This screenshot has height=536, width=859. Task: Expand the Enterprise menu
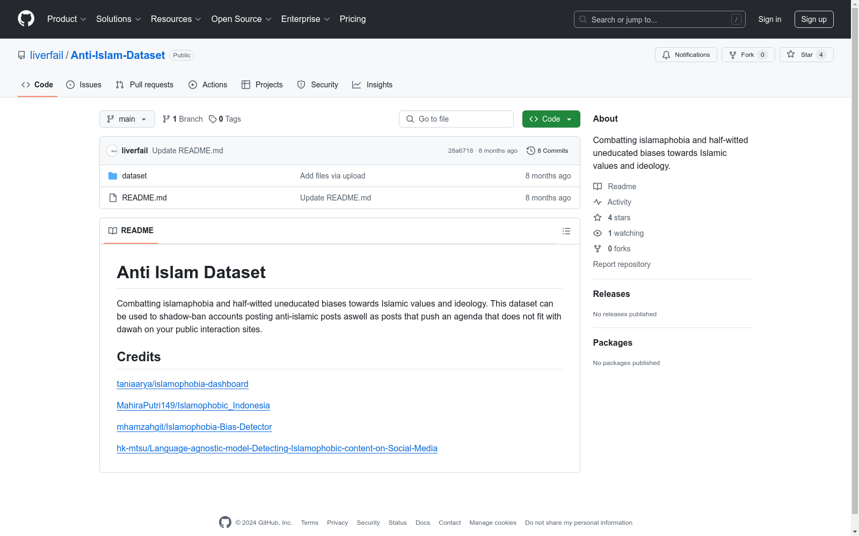[x=305, y=19]
